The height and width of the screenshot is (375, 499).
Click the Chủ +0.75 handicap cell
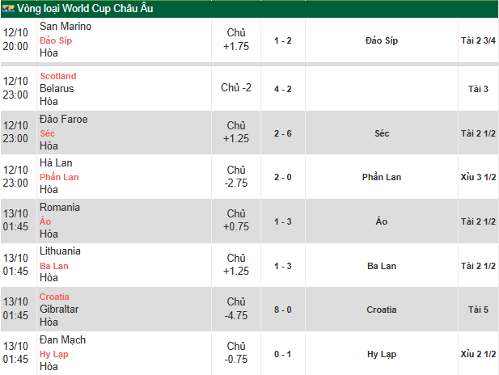click(x=236, y=221)
